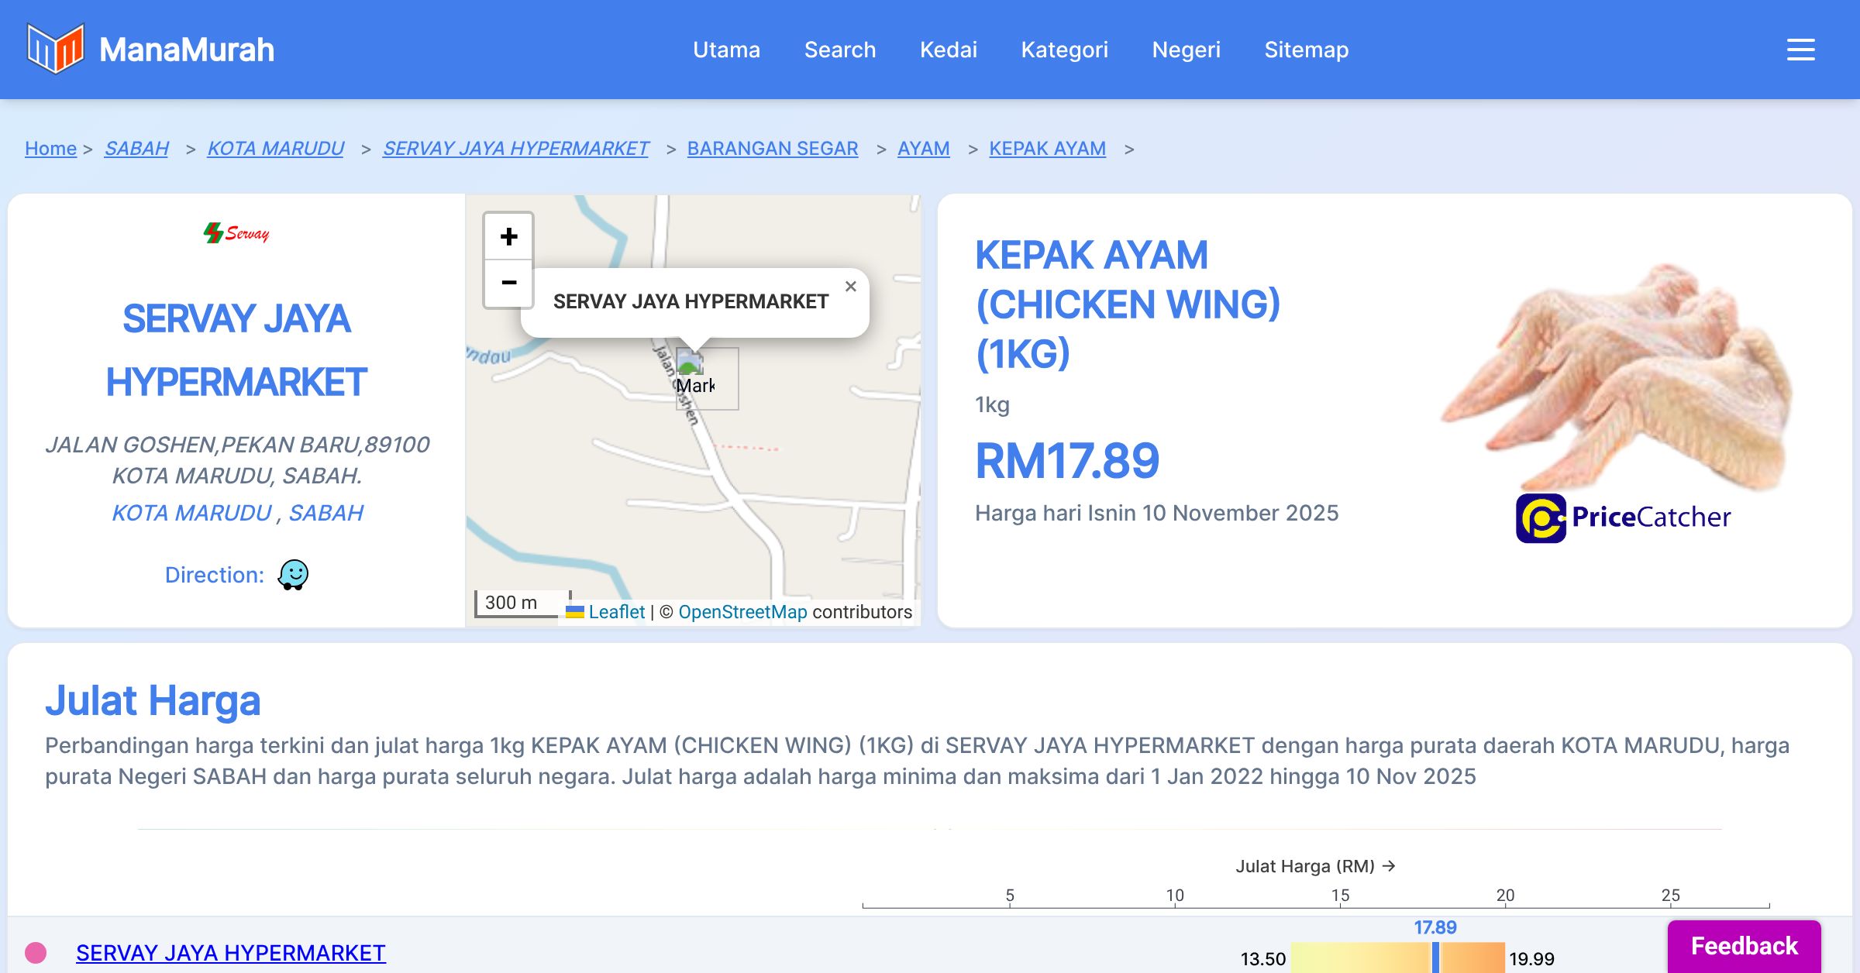The height and width of the screenshot is (973, 1860).
Task: Open the Sitemap nav link
Action: click(x=1306, y=50)
